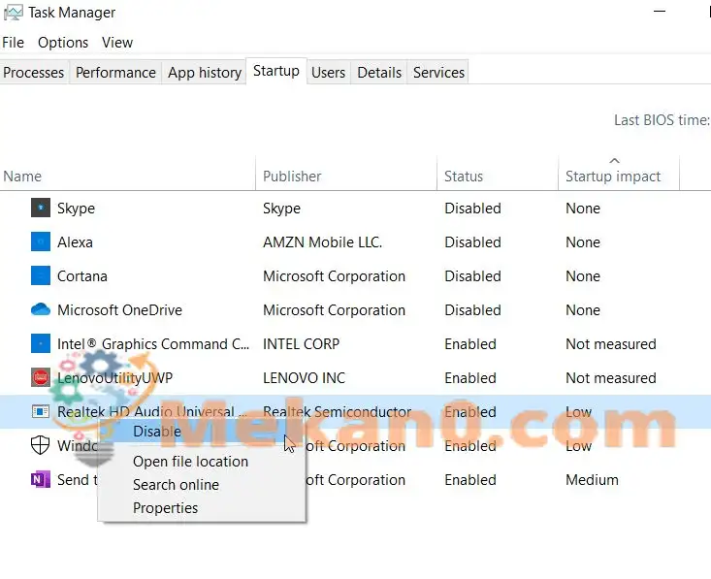Click the OneNote Send to icon
The height and width of the screenshot is (579, 711).
point(41,479)
